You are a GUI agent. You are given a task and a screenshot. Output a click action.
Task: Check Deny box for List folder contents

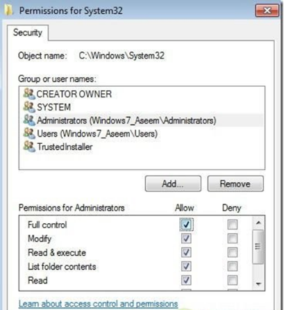point(233,266)
